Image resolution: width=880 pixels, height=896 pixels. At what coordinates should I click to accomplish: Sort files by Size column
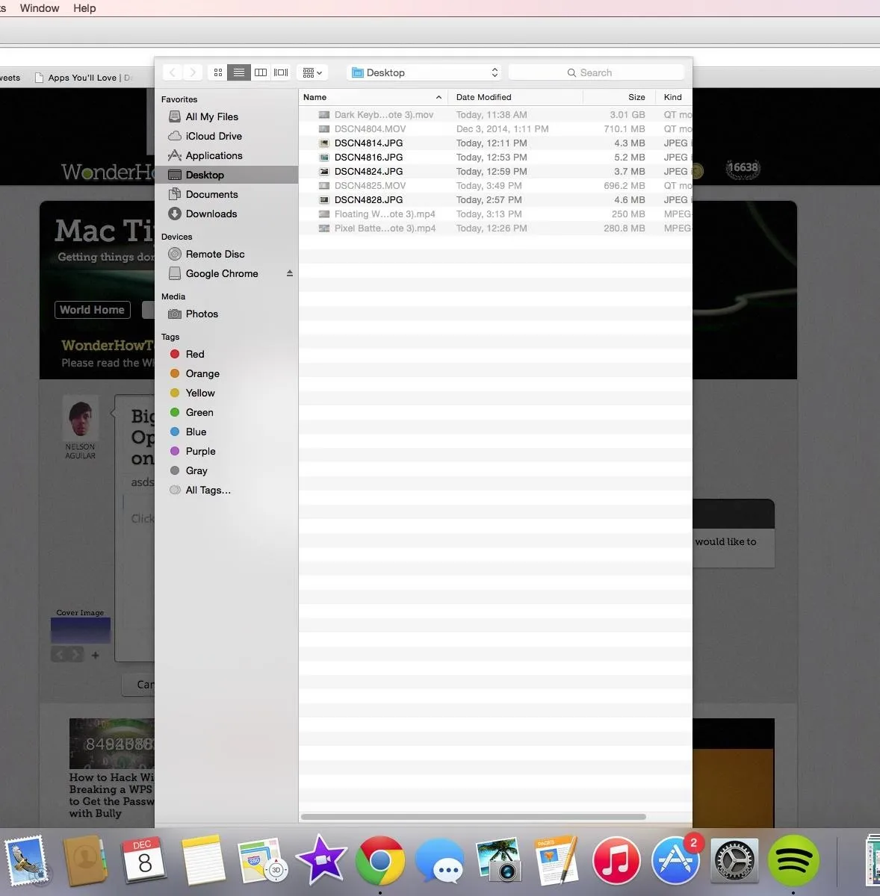pyautogui.click(x=619, y=97)
